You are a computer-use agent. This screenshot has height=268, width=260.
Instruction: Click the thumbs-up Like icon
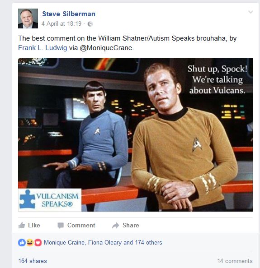pyautogui.click(x=22, y=225)
